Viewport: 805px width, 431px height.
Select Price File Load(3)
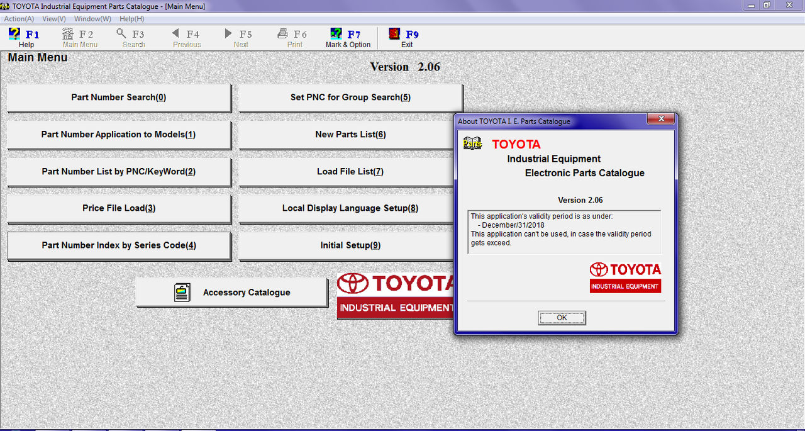(119, 208)
